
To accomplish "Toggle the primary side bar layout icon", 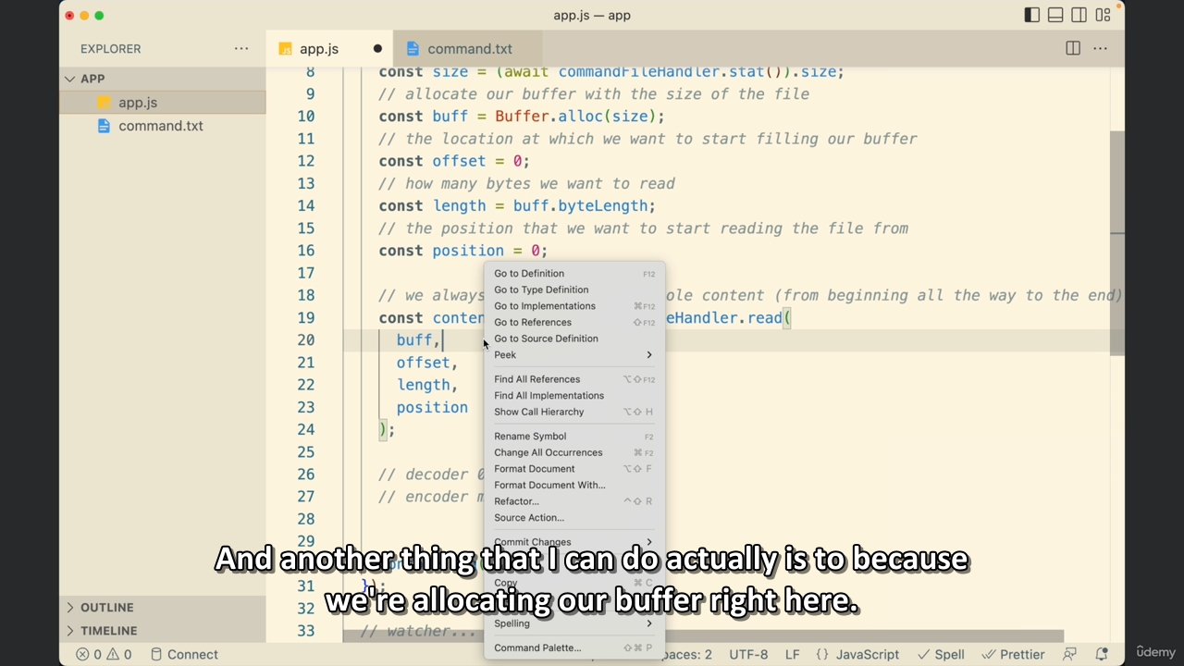I will coord(1032,15).
